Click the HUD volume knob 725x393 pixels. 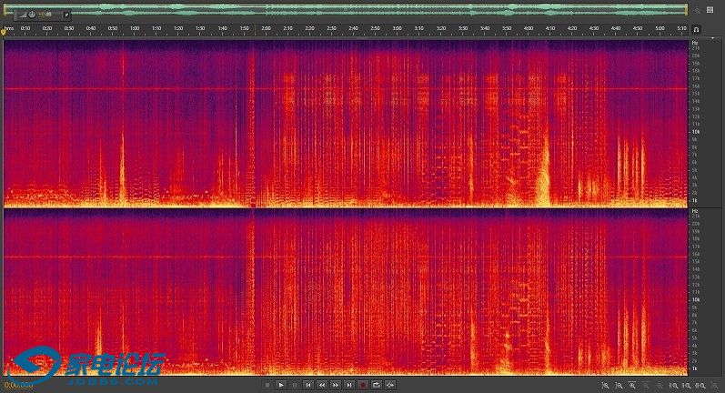(x=32, y=15)
